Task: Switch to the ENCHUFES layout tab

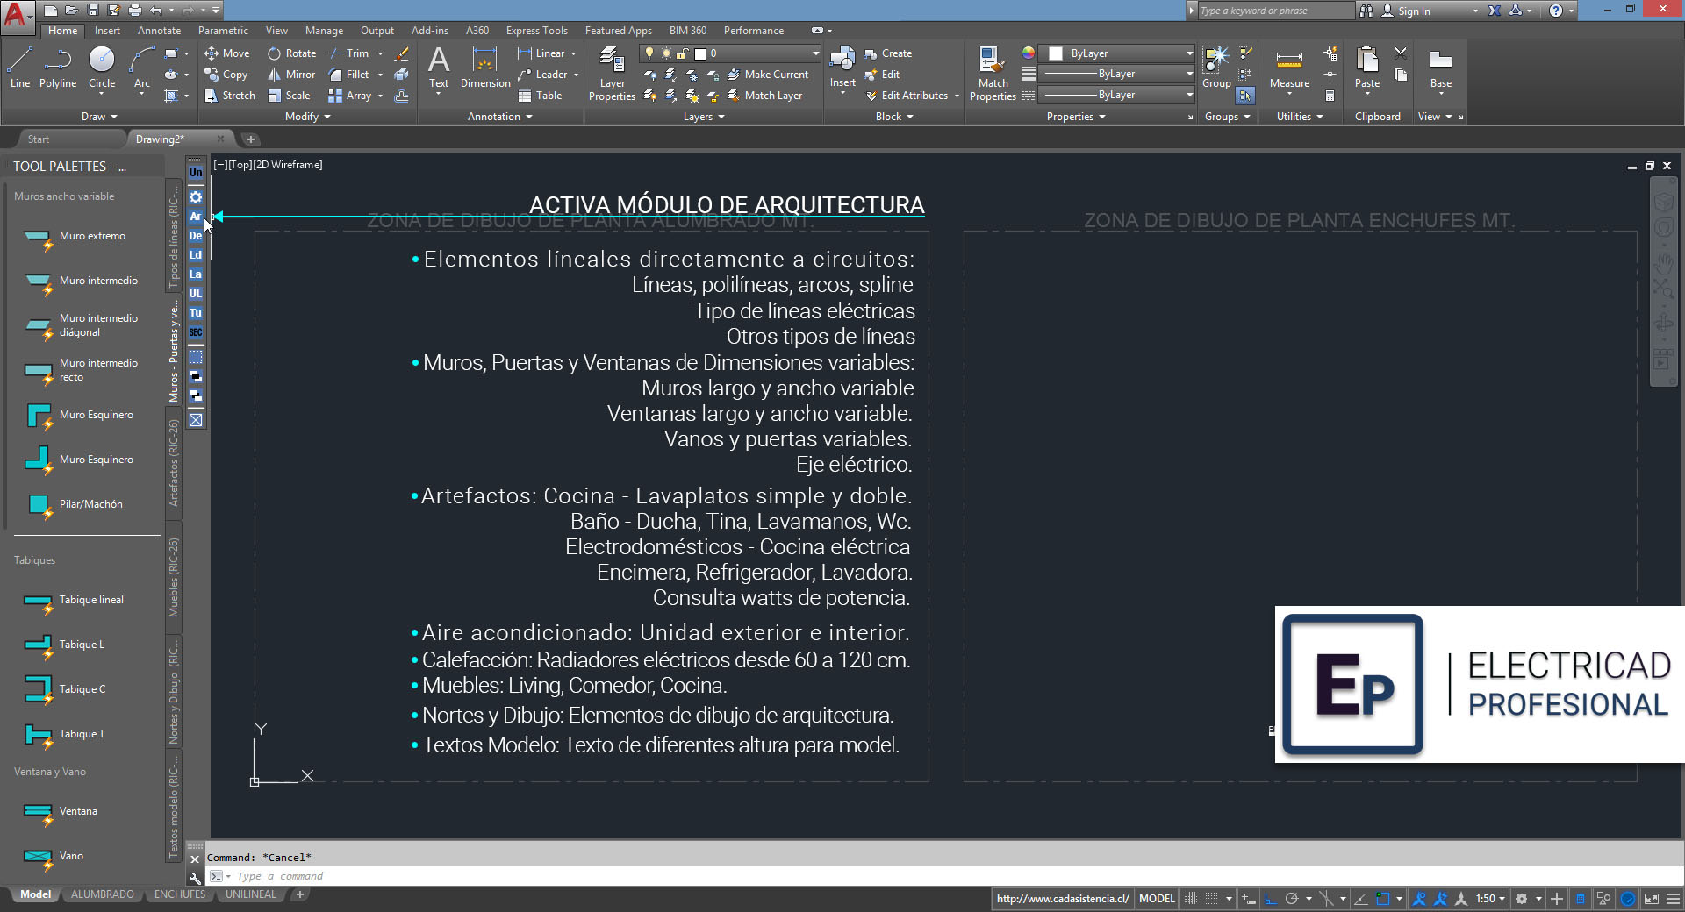Action: pyautogui.click(x=180, y=895)
